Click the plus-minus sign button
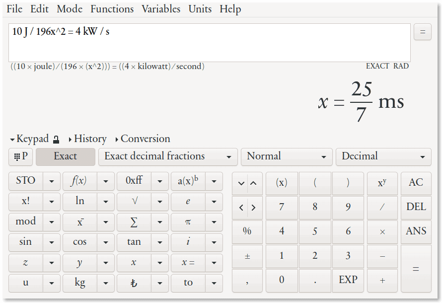The height and width of the screenshot is (303, 442). point(247,256)
